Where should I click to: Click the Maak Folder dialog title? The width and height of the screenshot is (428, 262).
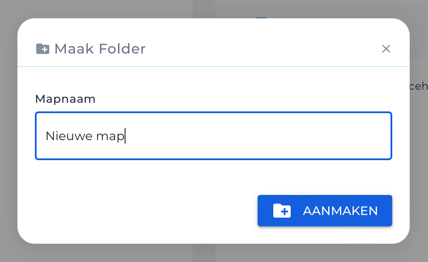(x=99, y=49)
